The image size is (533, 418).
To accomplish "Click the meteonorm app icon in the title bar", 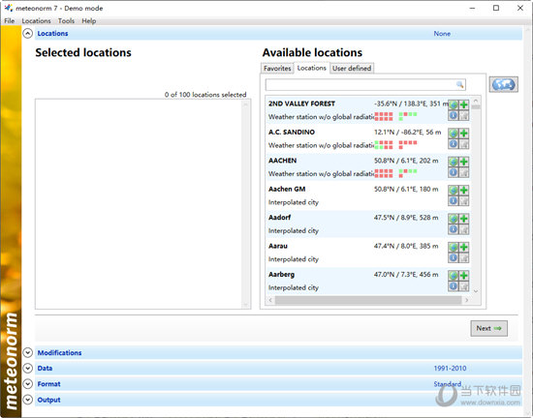I will (x=9, y=8).
